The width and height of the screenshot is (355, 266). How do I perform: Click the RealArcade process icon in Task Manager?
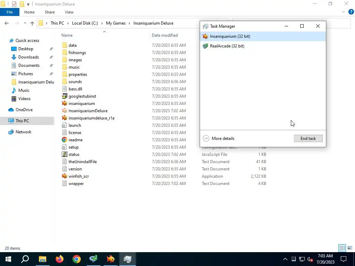click(205, 46)
